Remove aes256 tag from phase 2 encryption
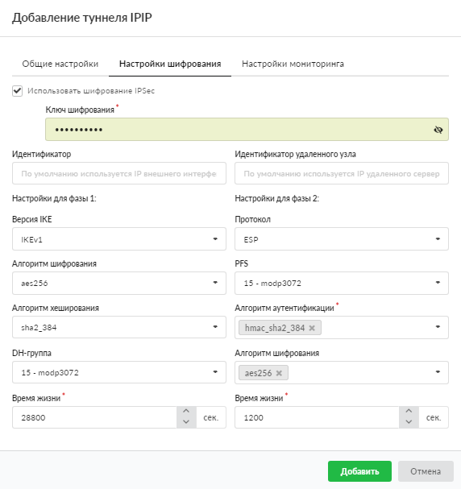The width and height of the screenshot is (461, 489). (x=279, y=373)
